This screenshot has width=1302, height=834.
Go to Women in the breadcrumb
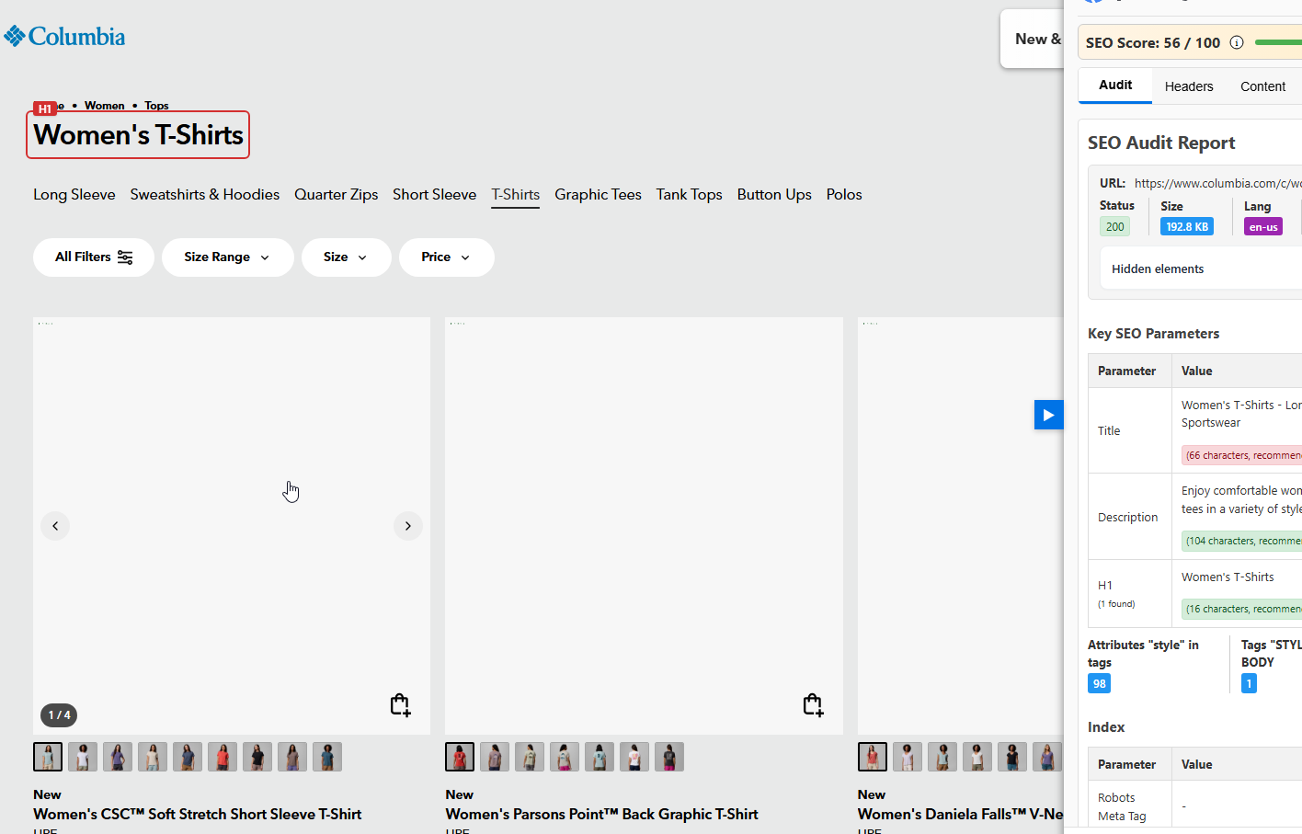pos(105,106)
